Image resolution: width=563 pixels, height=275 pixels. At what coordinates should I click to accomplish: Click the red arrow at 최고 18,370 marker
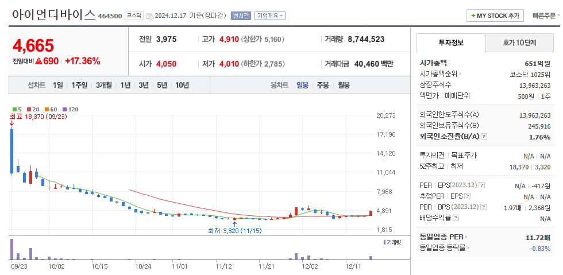click(x=11, y=123)
